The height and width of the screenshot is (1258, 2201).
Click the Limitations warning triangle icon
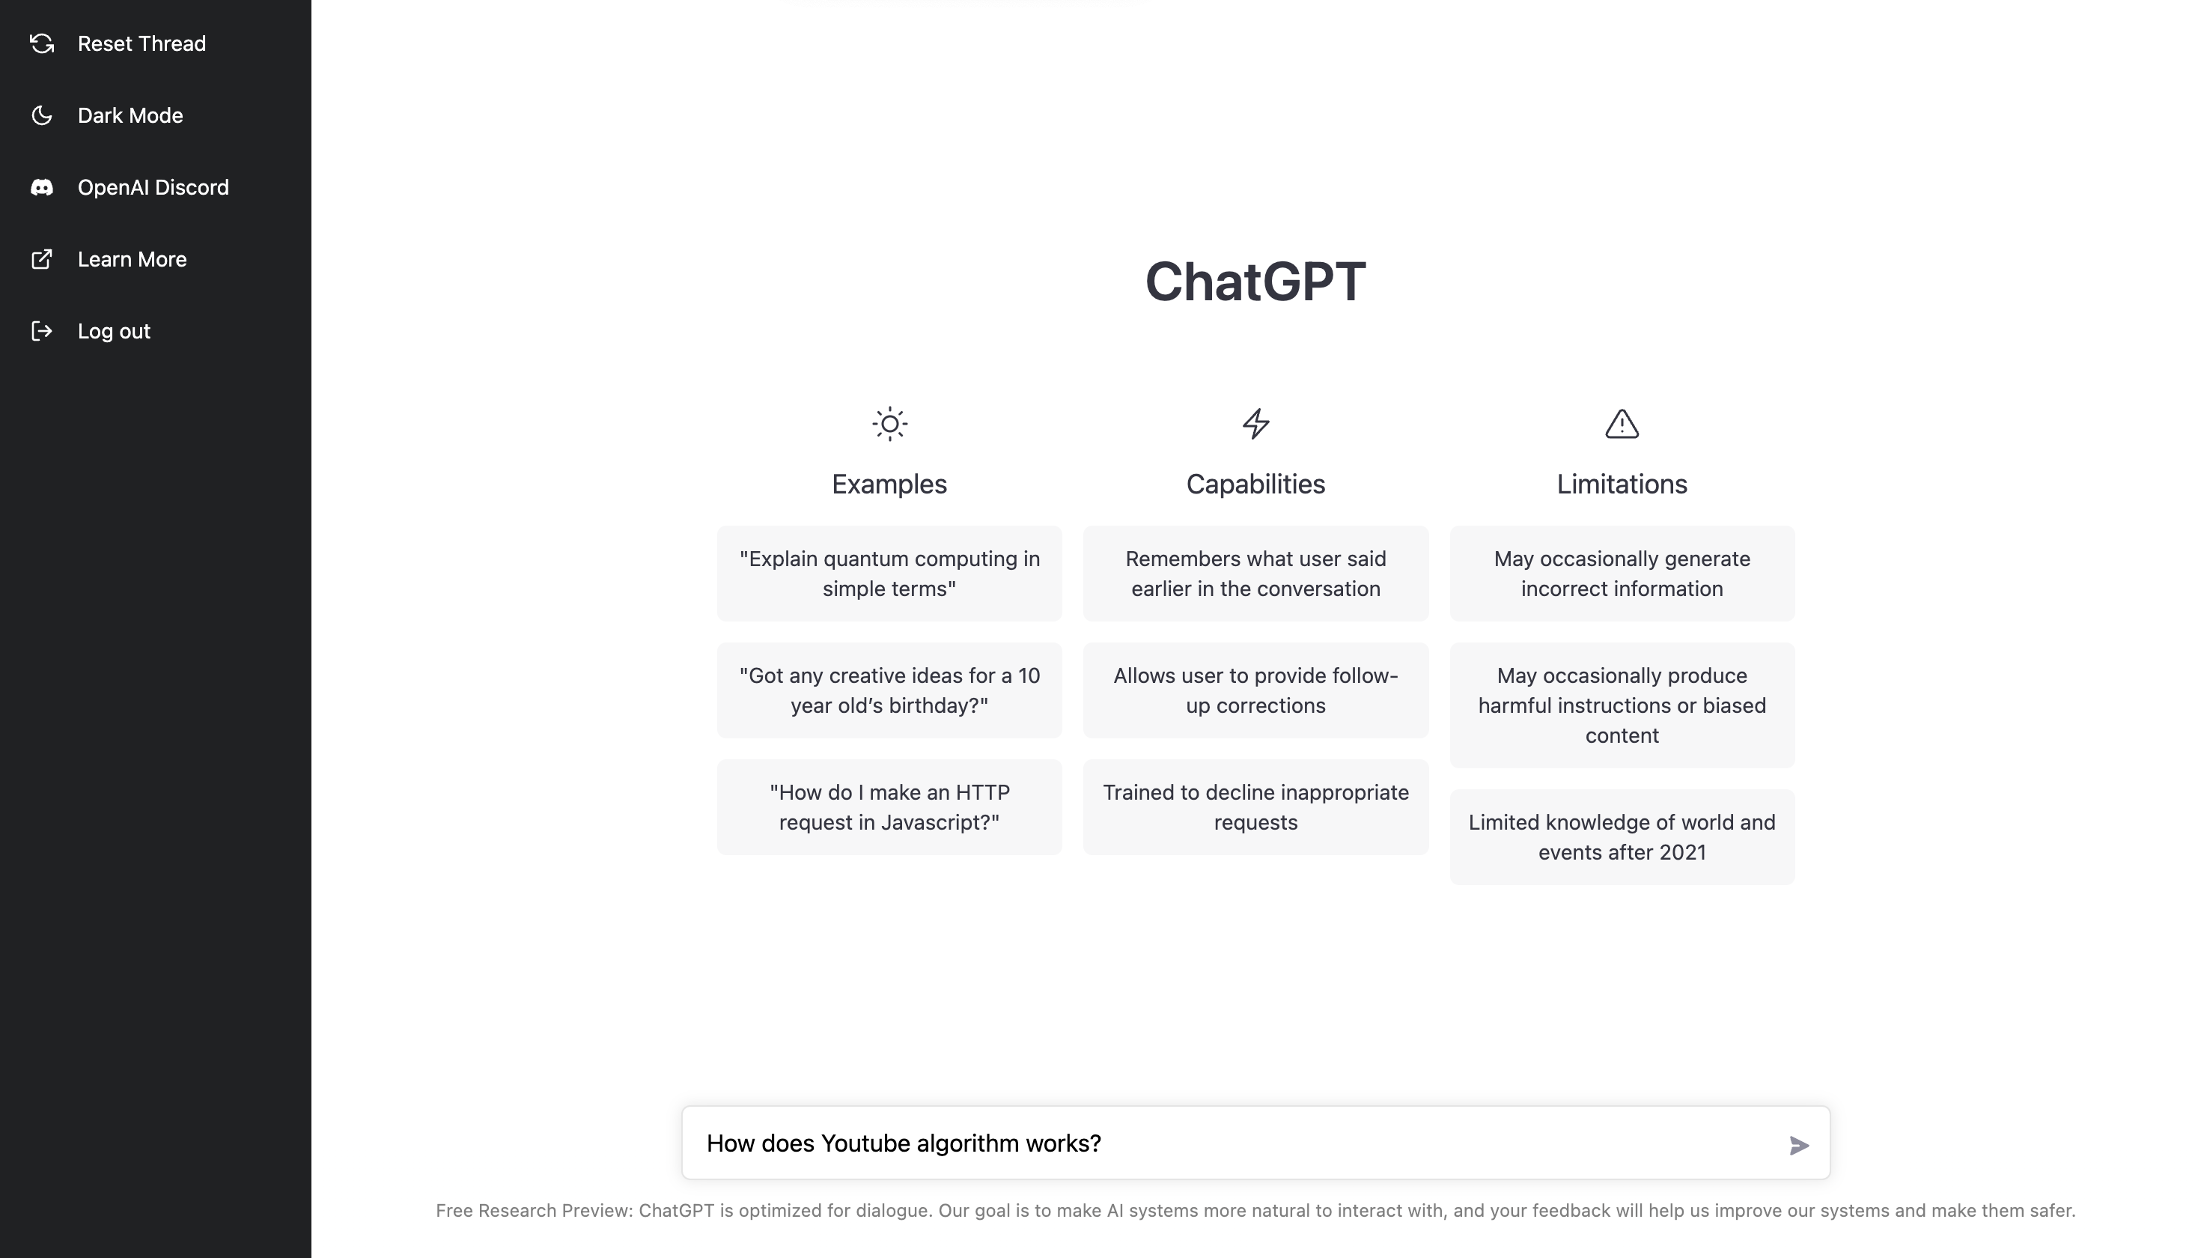pos(1621,423)
